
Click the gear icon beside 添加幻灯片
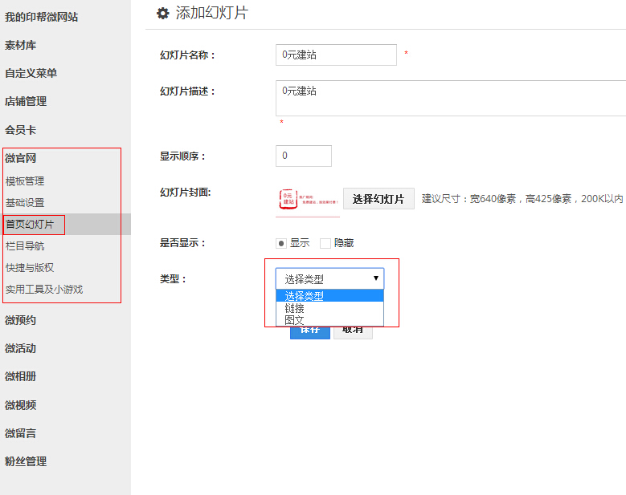pos(163,13)
